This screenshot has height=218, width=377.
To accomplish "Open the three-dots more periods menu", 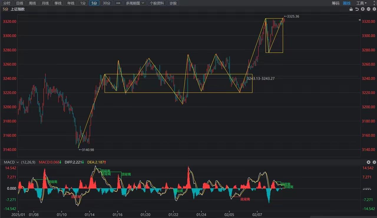I will (x=118, y=3).
